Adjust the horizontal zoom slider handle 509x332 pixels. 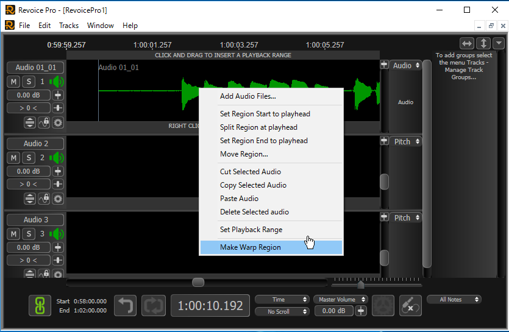(x=360, y=284)
